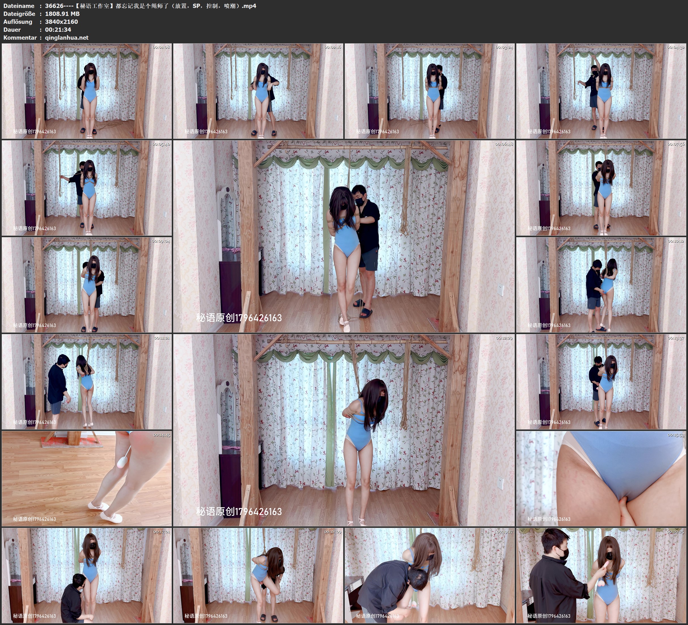
Task: Open the thumbnail timestamped 00:11:21
Action: pyautogui.click(x=87, y=382)
